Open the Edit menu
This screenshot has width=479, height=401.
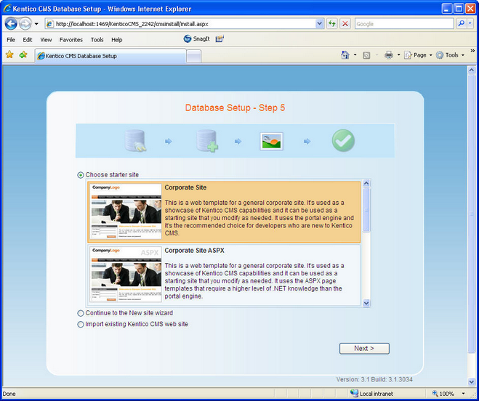tap(28, 40)
